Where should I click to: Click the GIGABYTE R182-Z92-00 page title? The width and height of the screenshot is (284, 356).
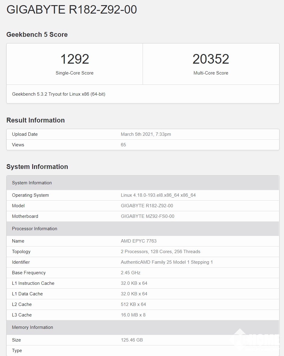pyautogui.click(x=72, y=10)
